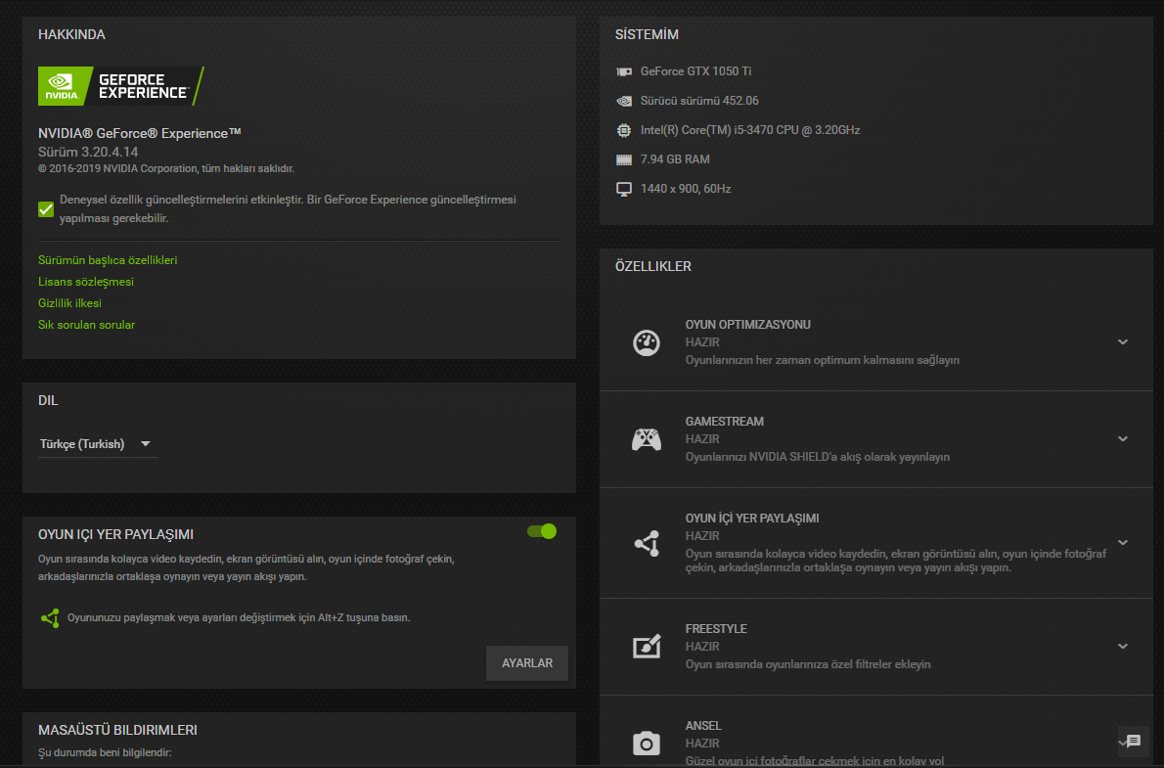Open the Gizlilik ilkesi link
Image resolution: width=1164 pixels, height=768 pixels.
click(69, 304)
